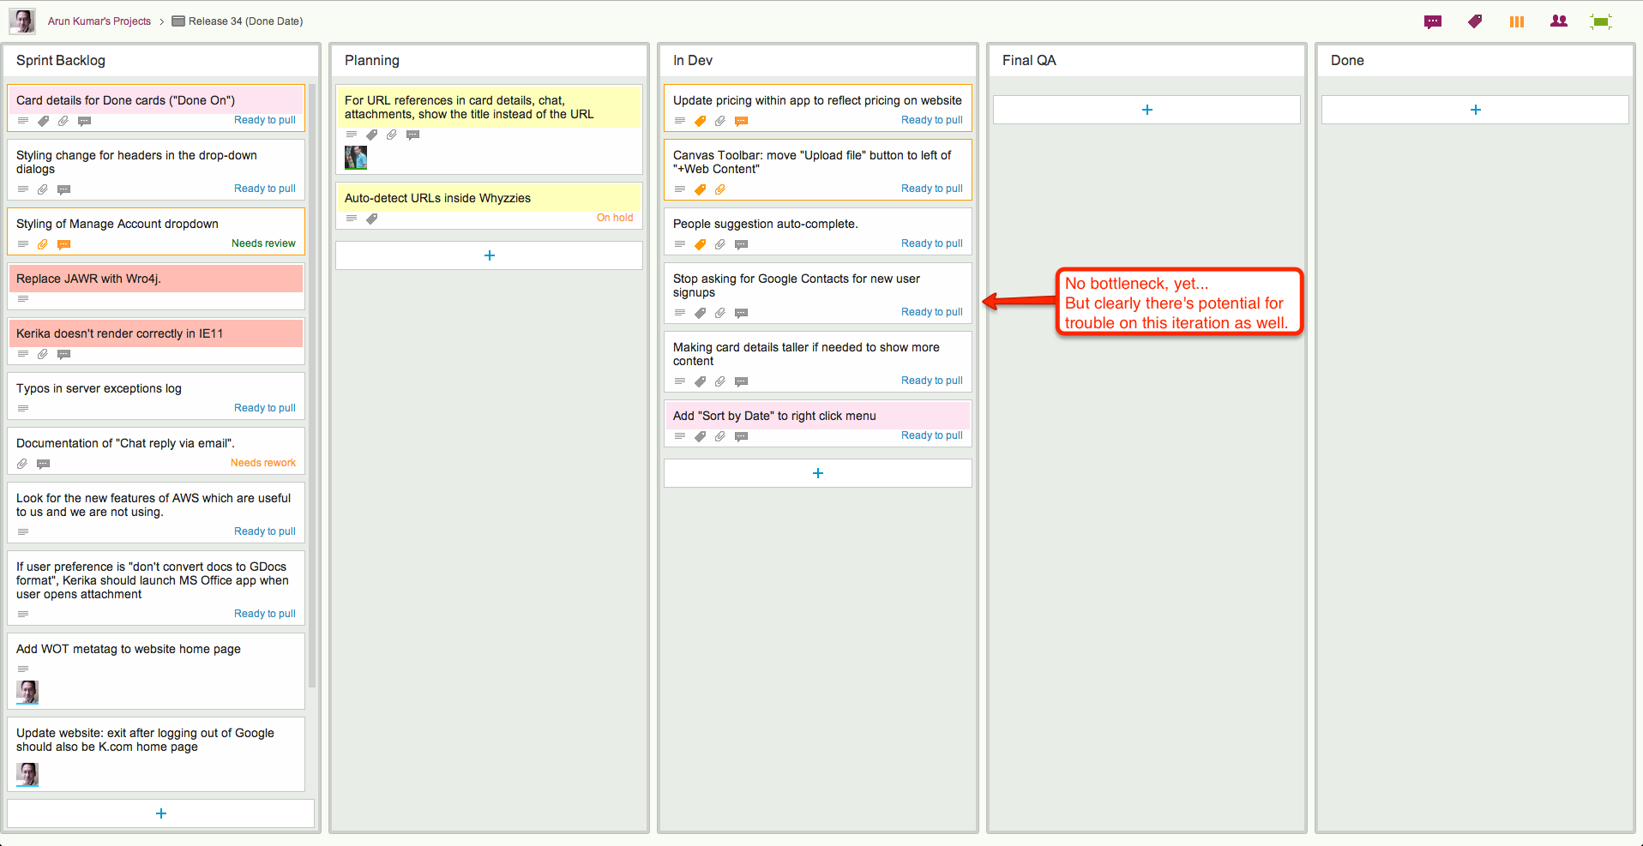Click attachment icon on Documentation of Chat reply card
The image size is (1643, 846).
coord(22,464)
